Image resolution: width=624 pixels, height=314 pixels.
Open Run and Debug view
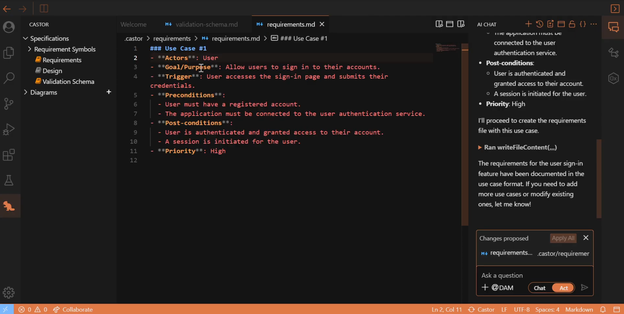9,129
